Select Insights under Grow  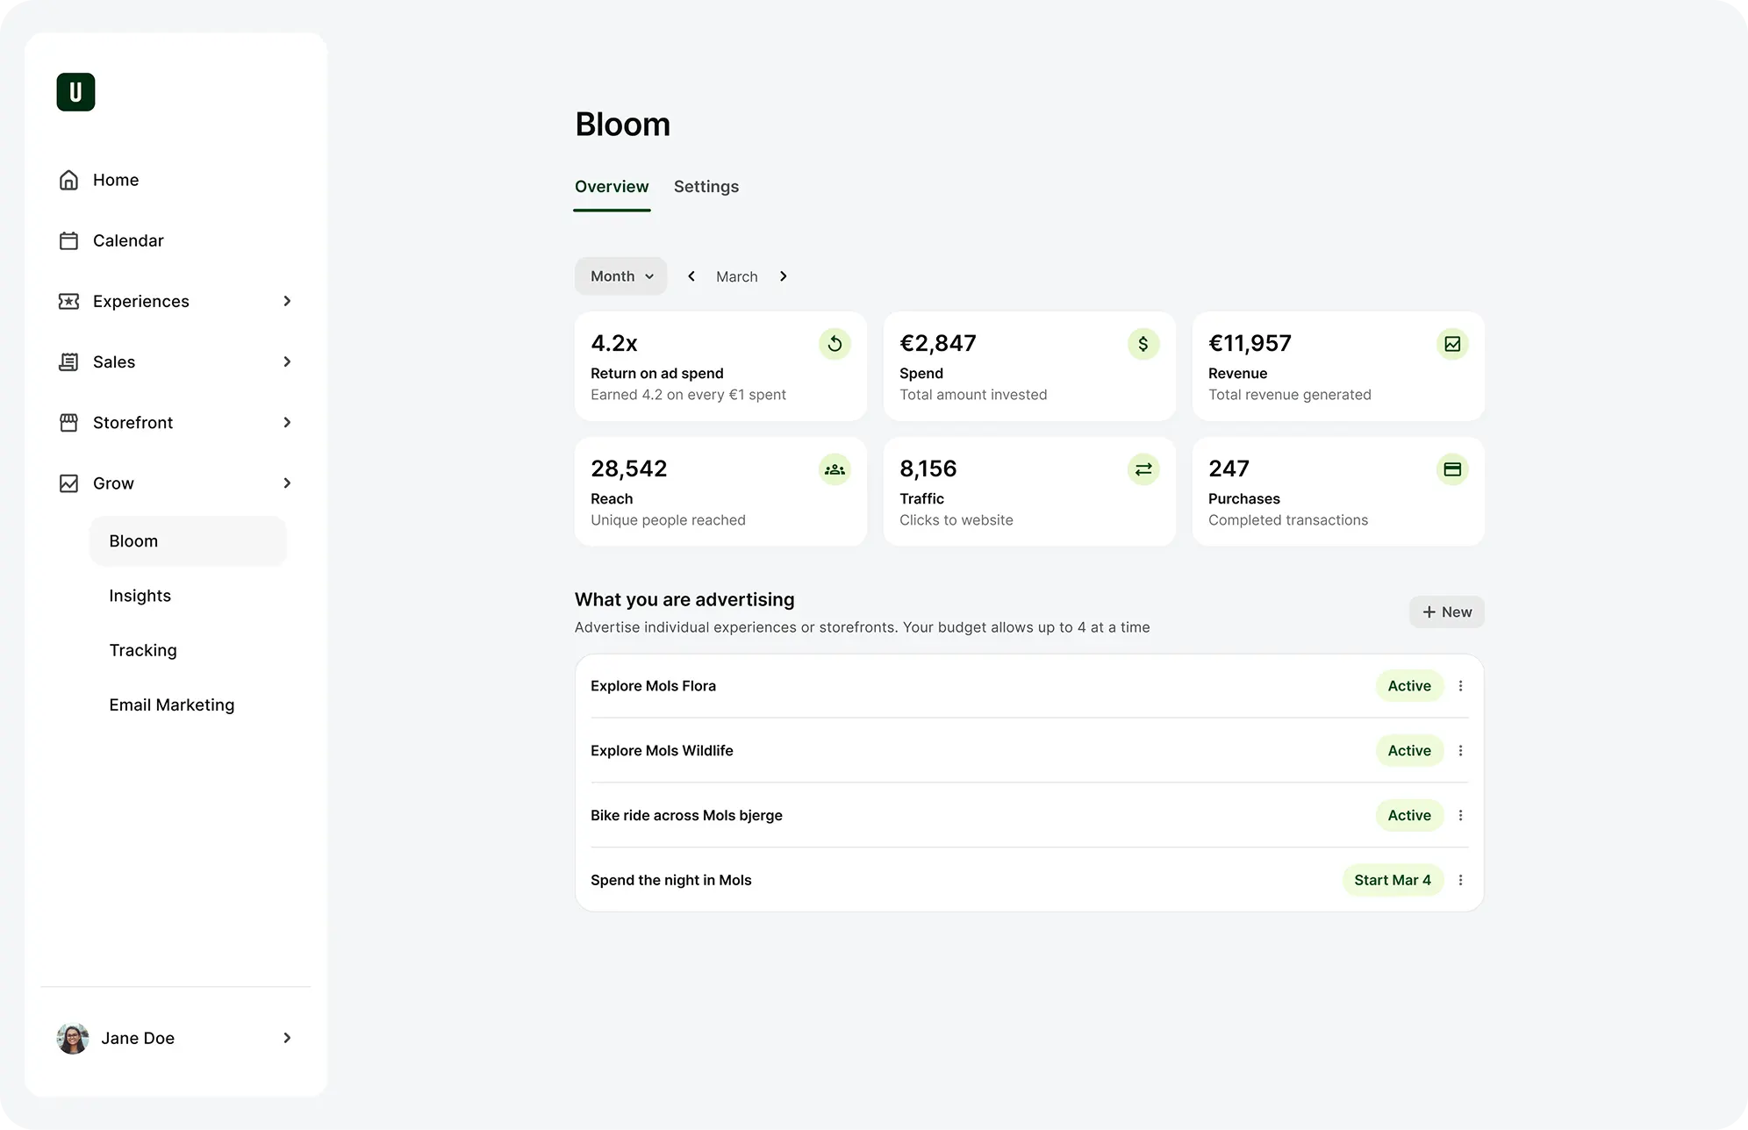pos(140,596)
